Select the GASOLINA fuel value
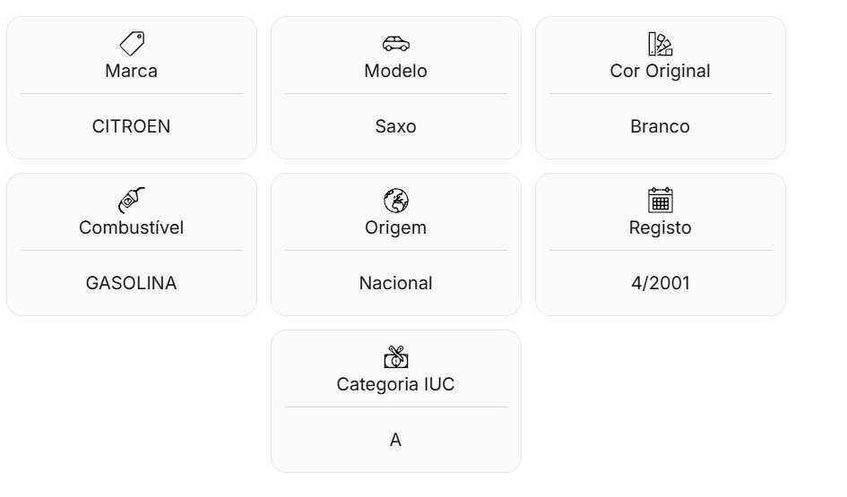The image size is (847, 497). tap(131, 283)
